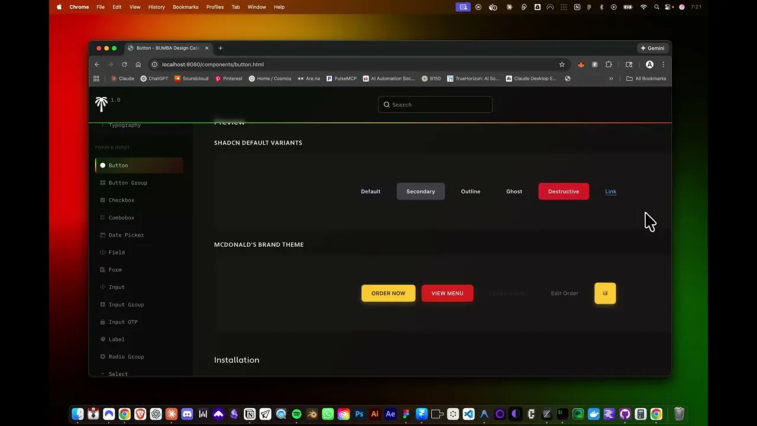Click the palm tree logo icon
Image resolution: width=757 pixels, height=426 pixels.
tap(101, 104)
